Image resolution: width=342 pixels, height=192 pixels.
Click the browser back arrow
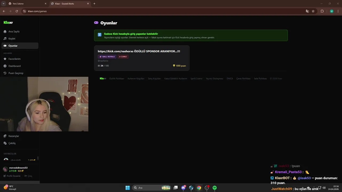point(4,11)
